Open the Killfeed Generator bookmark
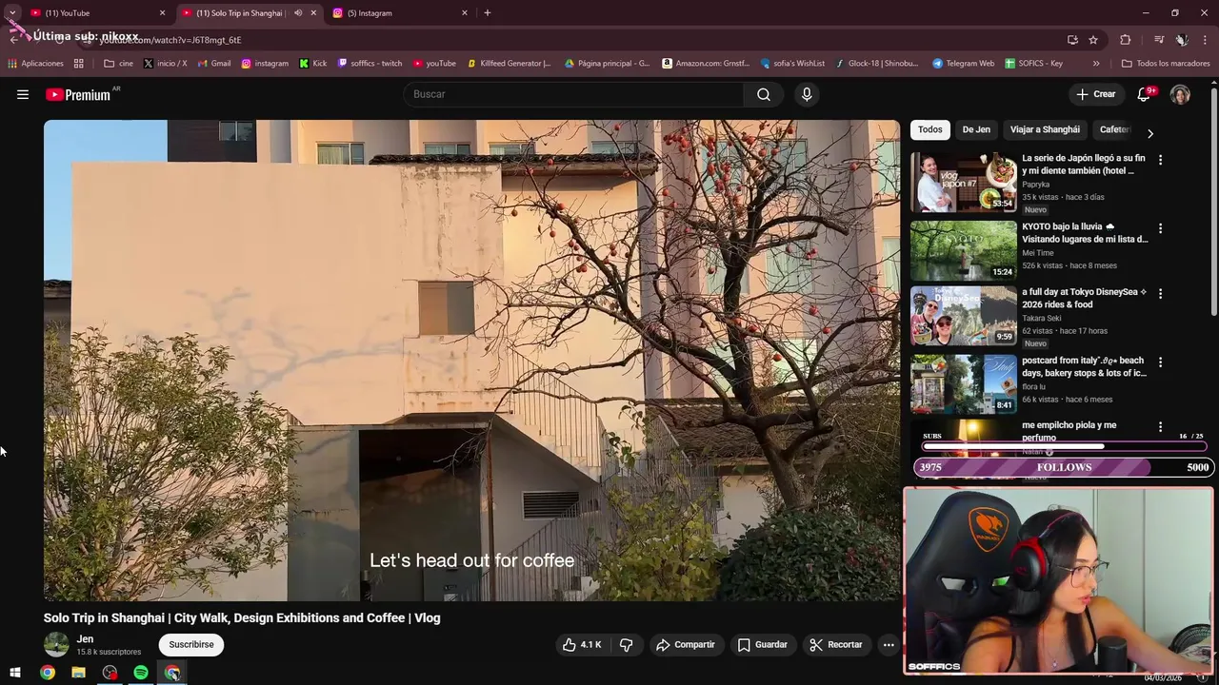 pyautogui.click(x=509, y=64)
